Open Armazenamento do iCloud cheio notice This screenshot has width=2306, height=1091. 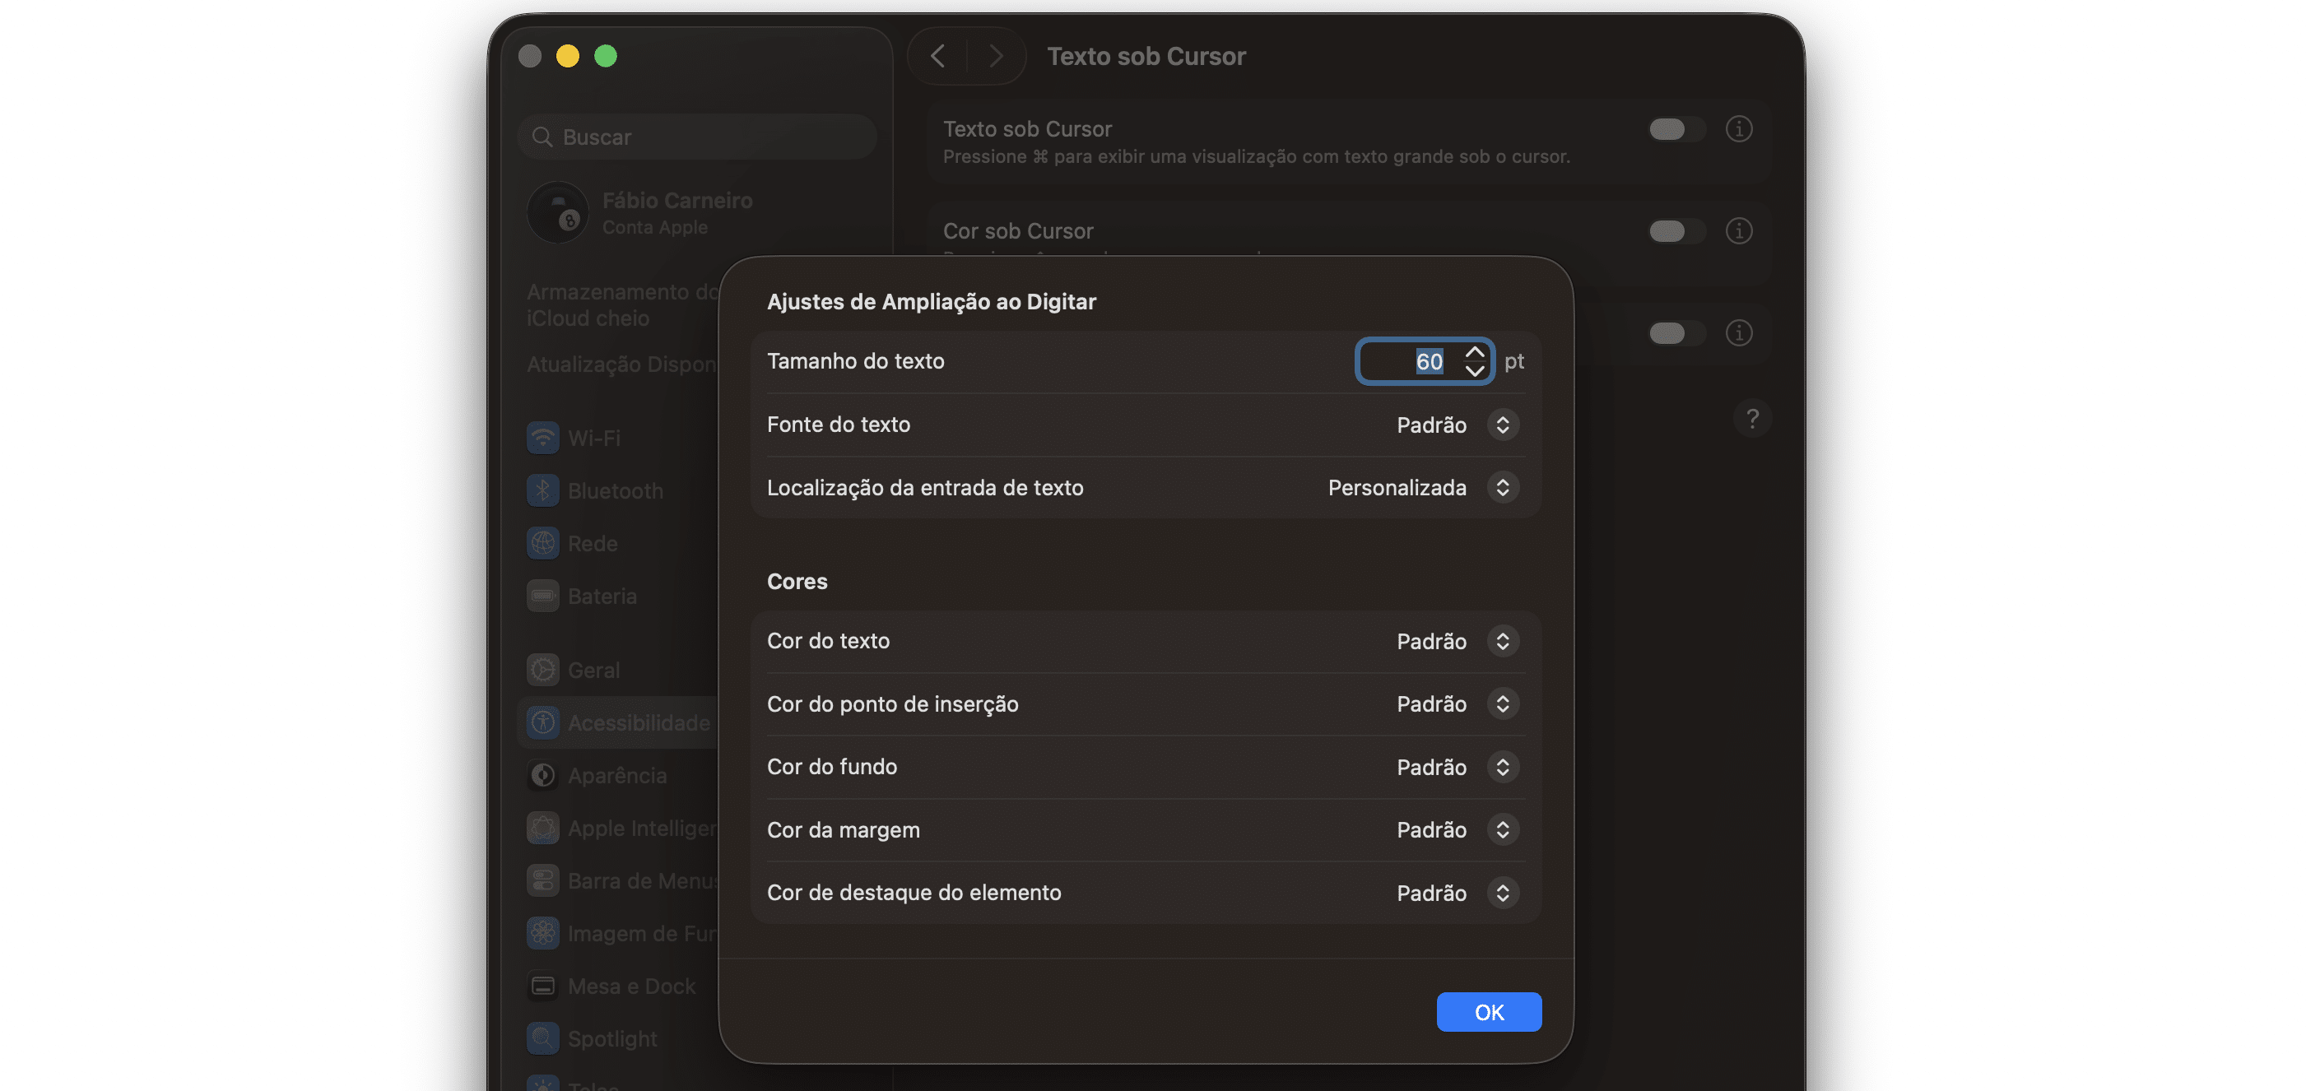point(622,304)
